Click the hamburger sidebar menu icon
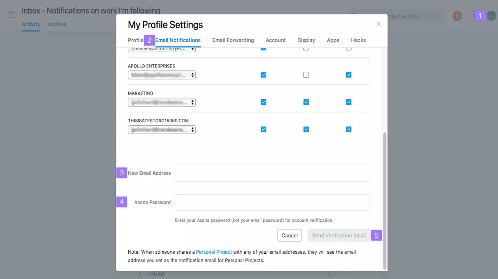This screenshot has height=279, width=498. (x=11, y=15)
